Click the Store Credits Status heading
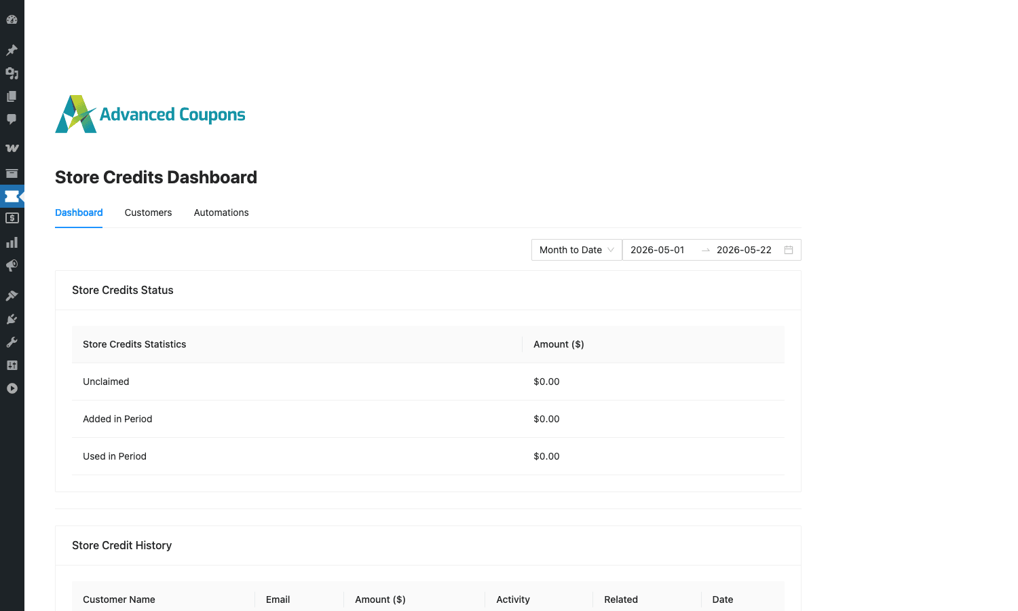Screen dimensions: 1018x611 click(123, 290)
